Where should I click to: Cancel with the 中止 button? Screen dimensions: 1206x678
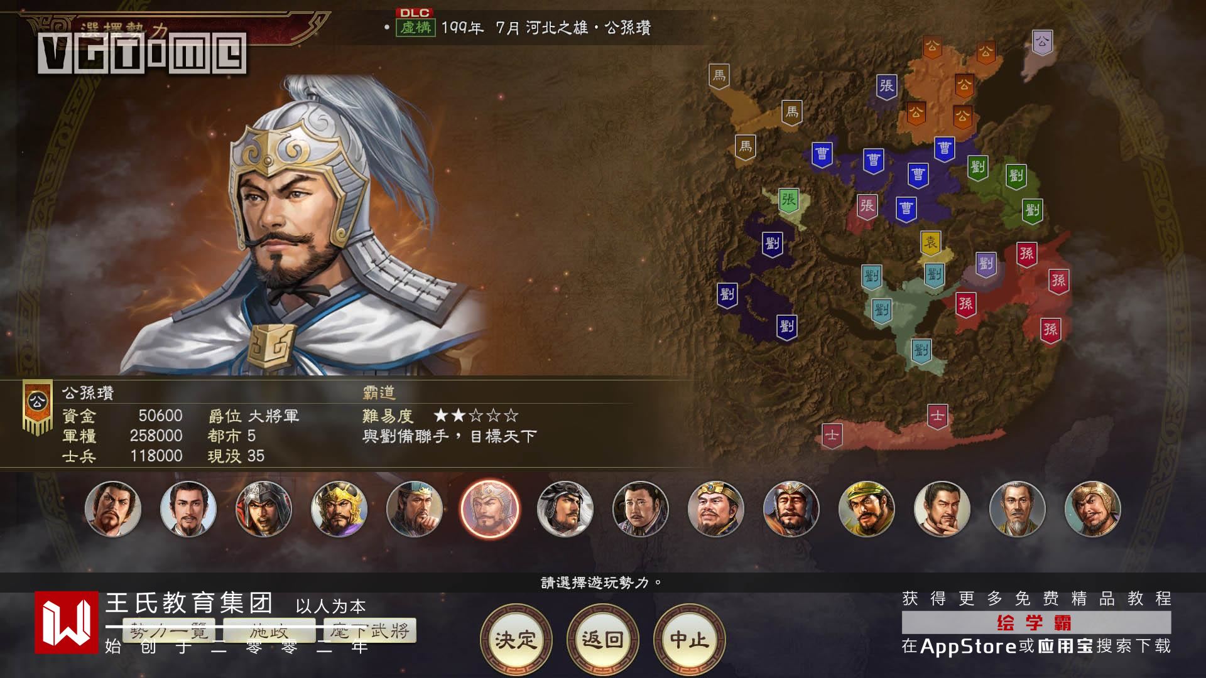[689, 640]
